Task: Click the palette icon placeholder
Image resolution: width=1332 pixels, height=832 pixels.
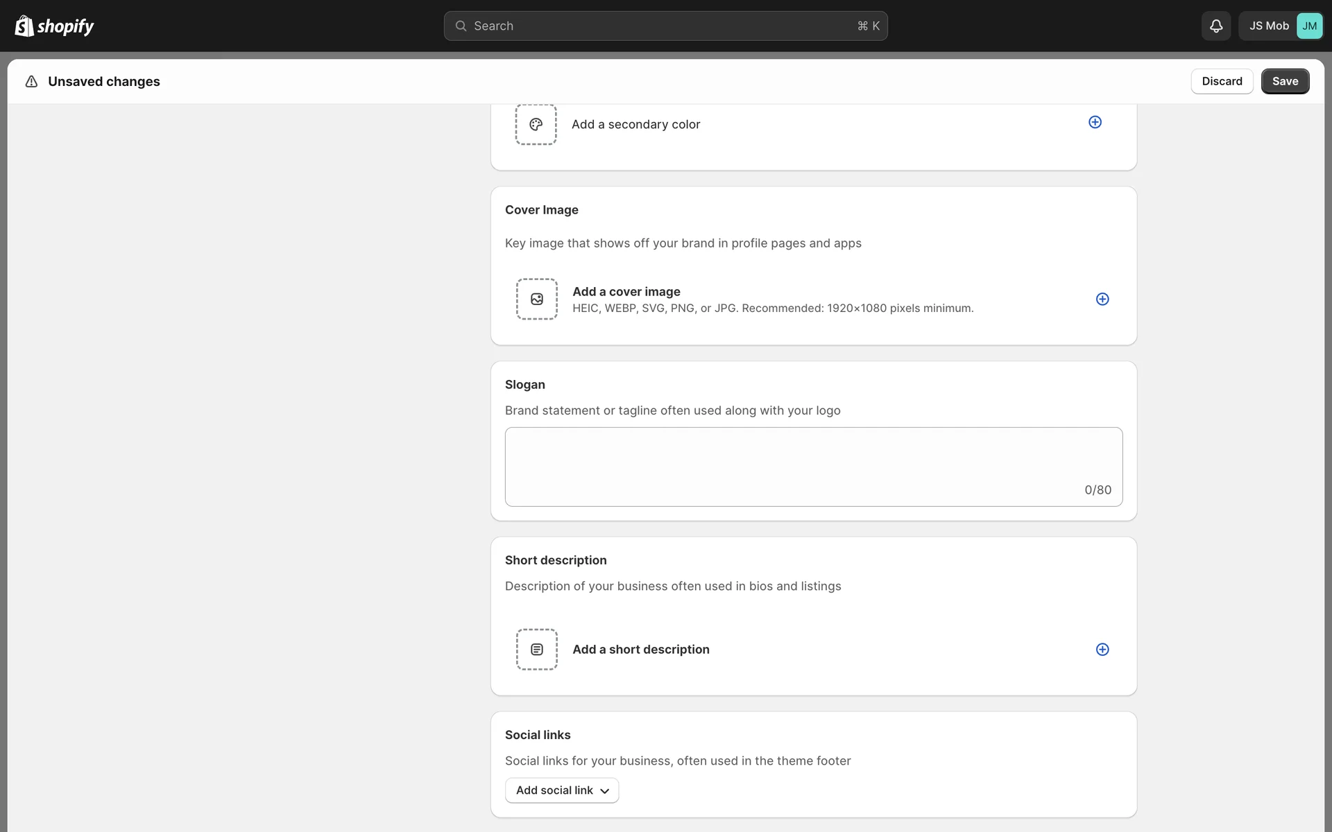Action: [536, 125]
